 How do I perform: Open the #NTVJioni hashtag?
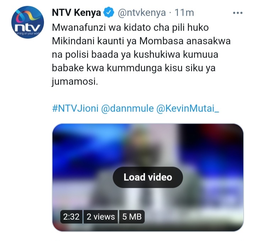pos(75,108)
